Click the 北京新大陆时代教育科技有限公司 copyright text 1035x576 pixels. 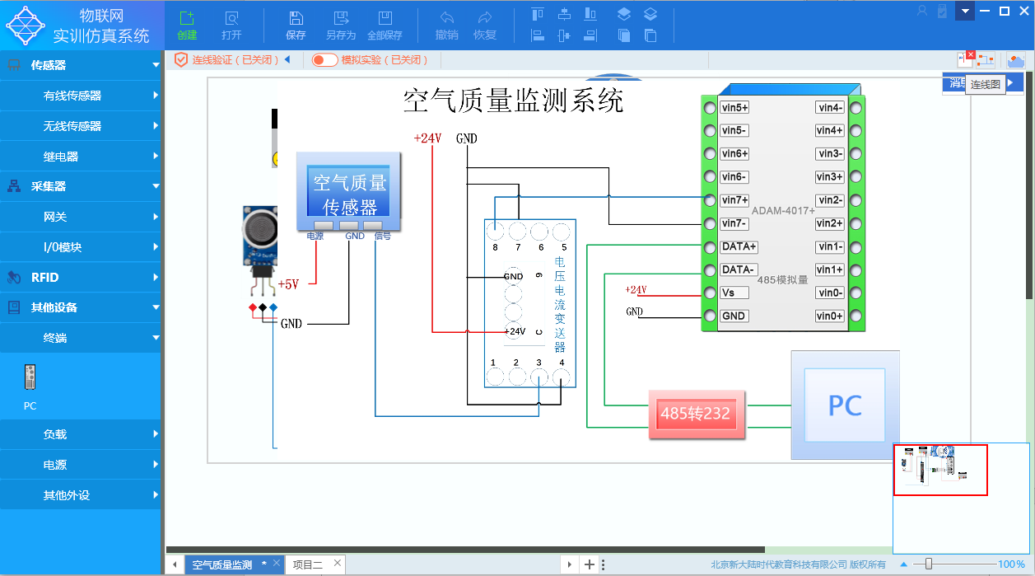coord(799,564)
